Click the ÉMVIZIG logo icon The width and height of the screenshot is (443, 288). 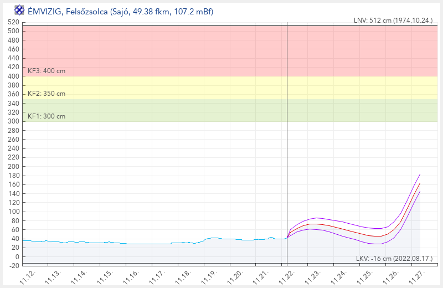coord(19,11)
